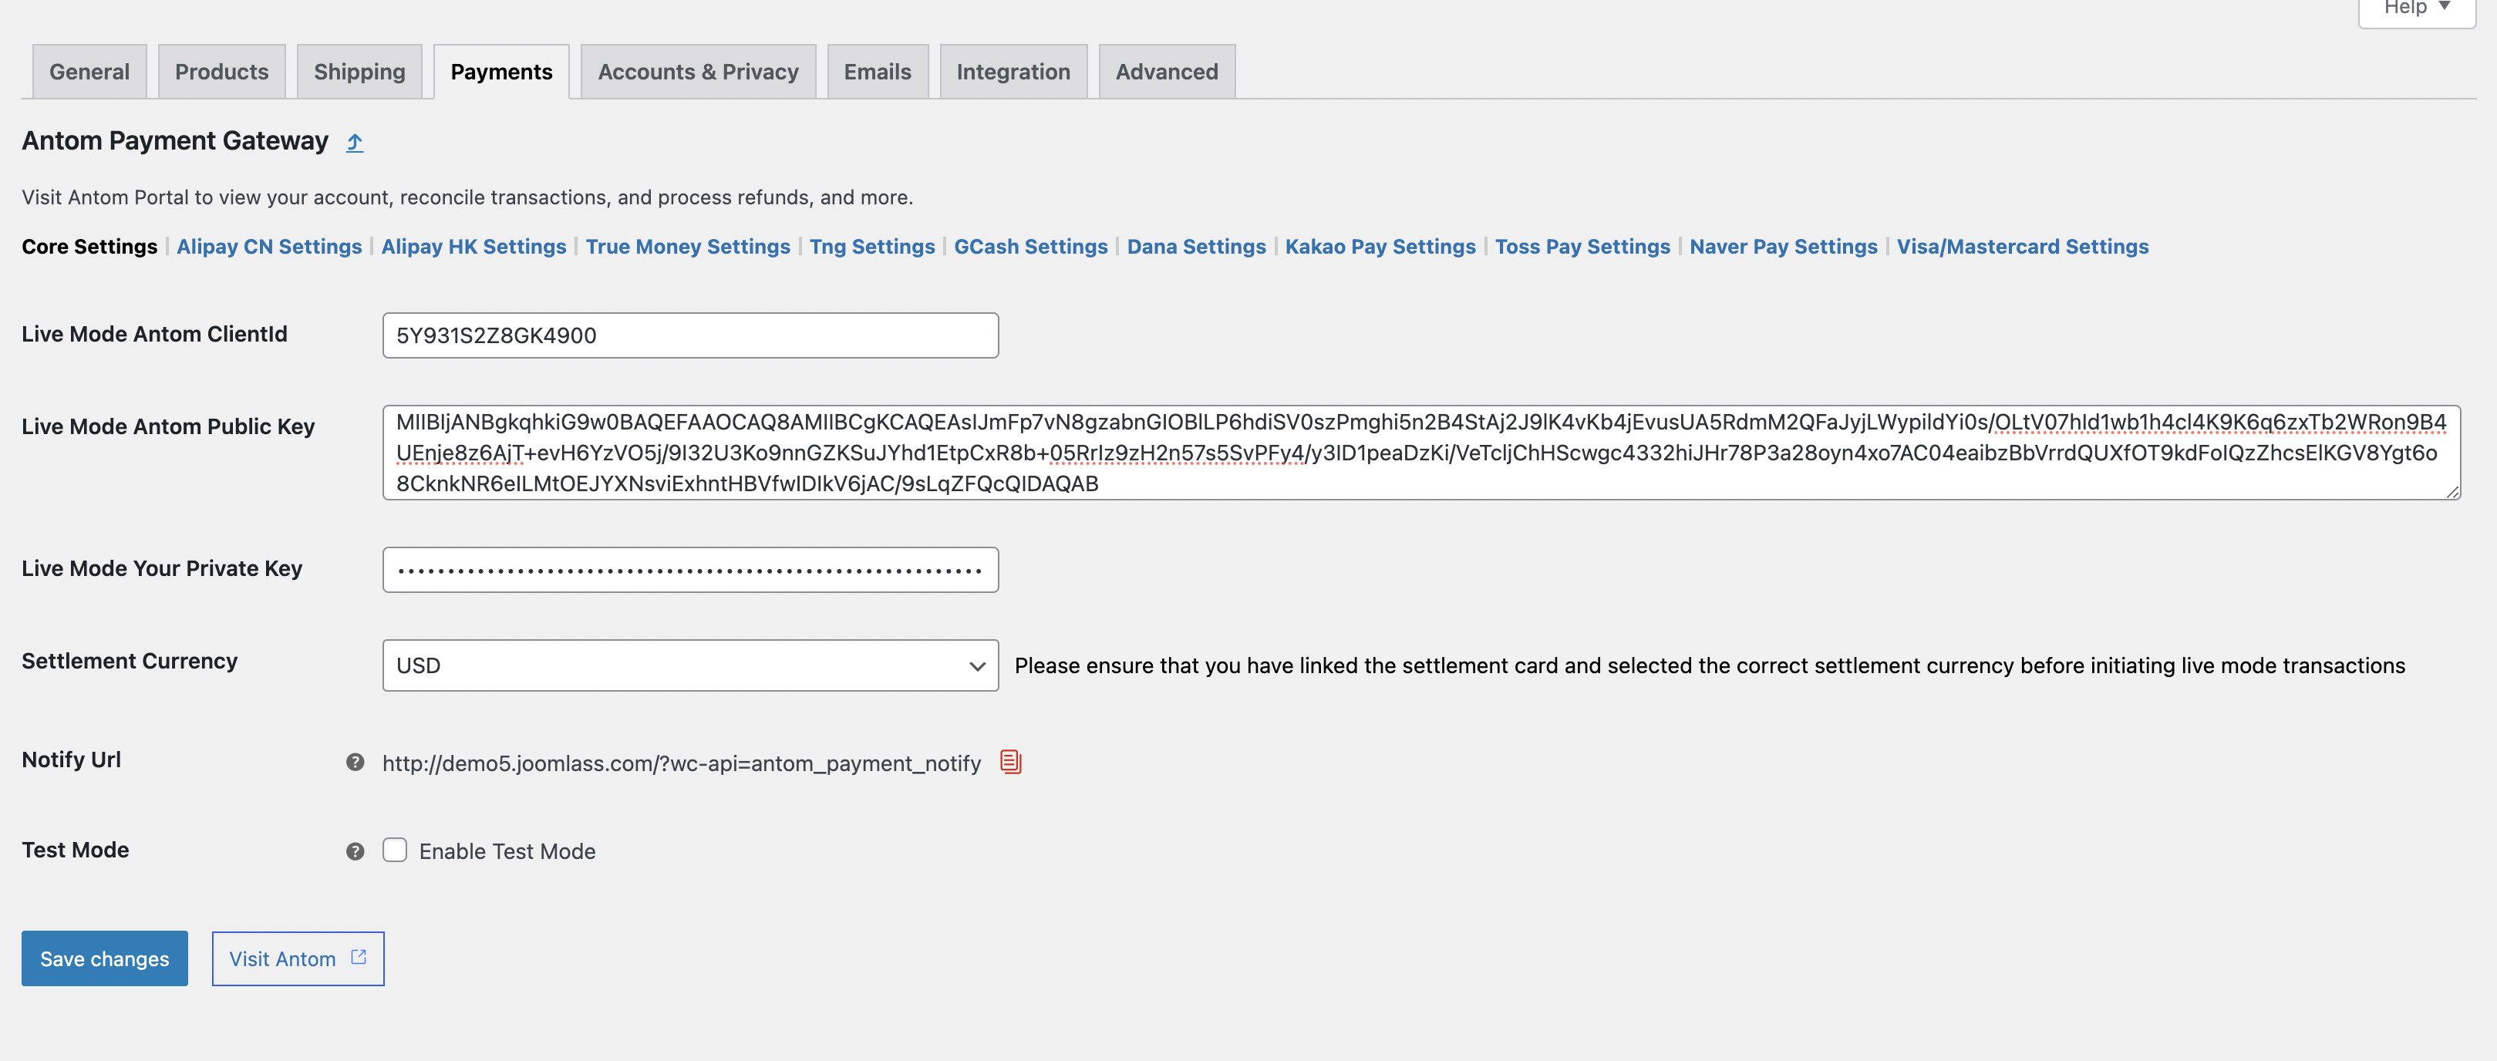The image size is (2497, 1061).
Task: Open the Settlement Currency dropdown
Action: 690,665
